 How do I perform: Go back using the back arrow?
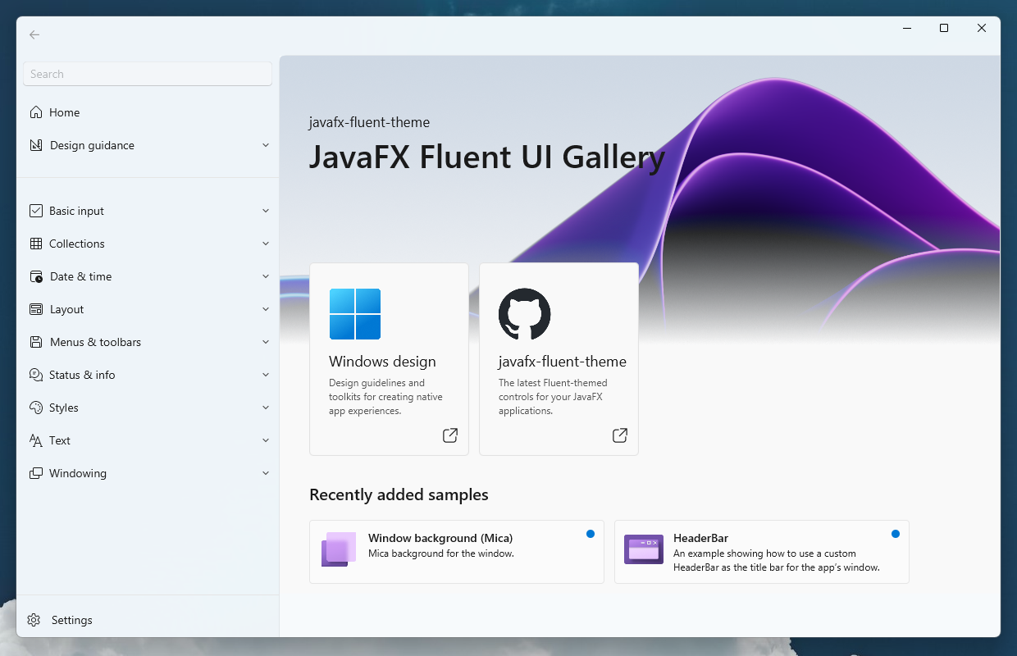[34, 34]
